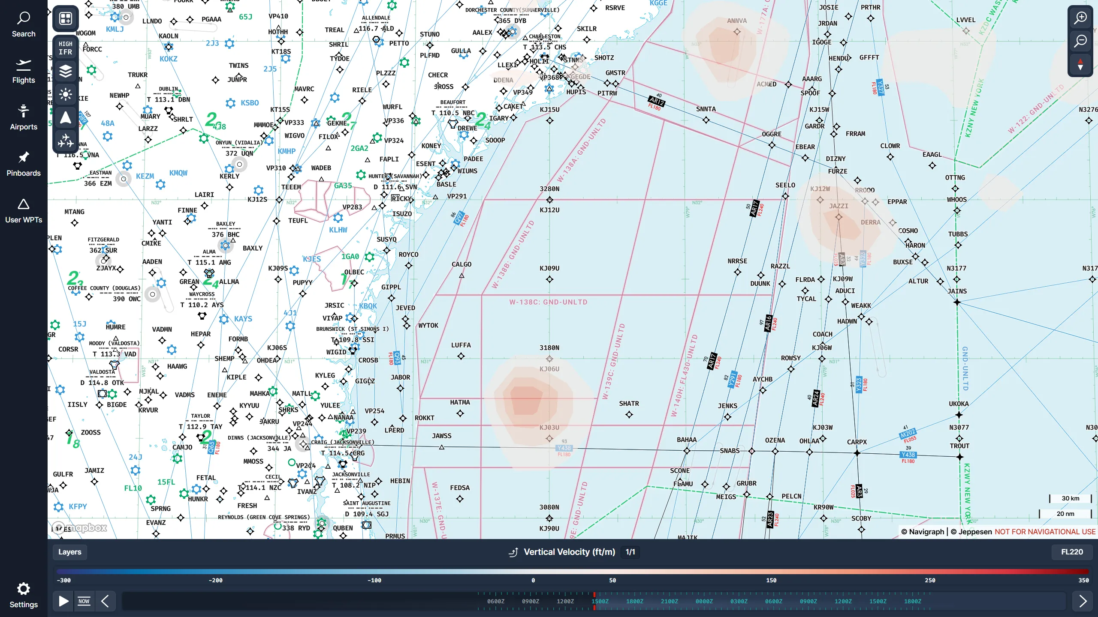1098x617 pixels.
Task: Click the Mapbox attribution link
Action: [x=79, y=529]
